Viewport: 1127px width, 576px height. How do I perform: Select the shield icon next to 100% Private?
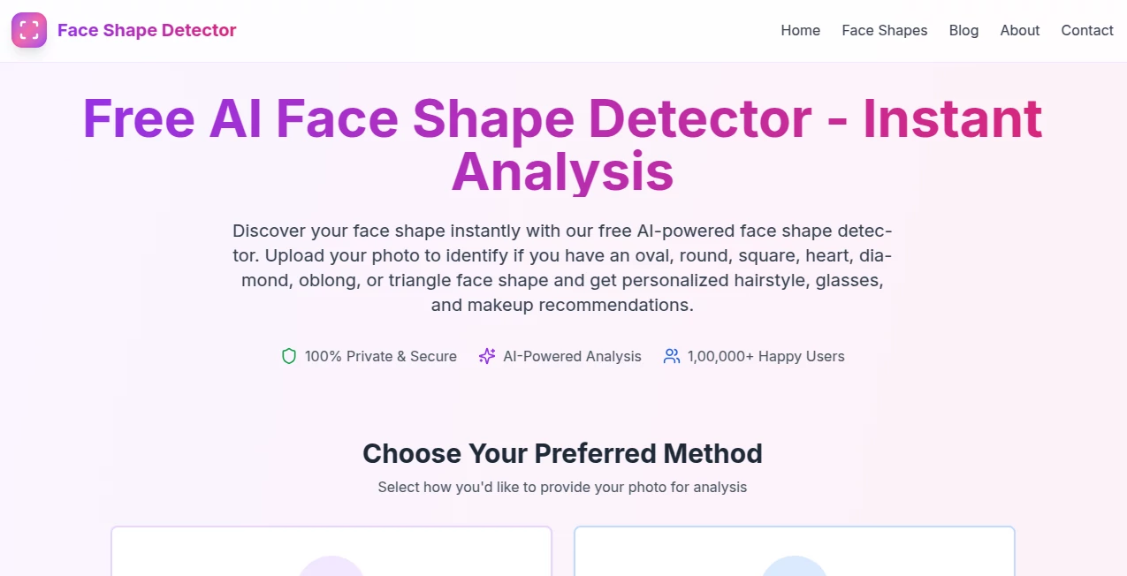[289, 356]
